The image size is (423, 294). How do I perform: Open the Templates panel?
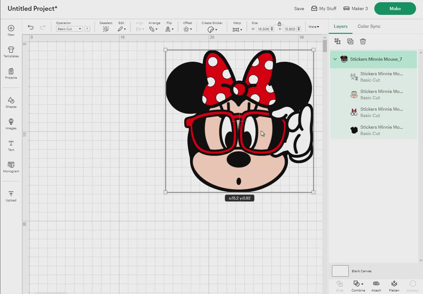click(11, 52)
